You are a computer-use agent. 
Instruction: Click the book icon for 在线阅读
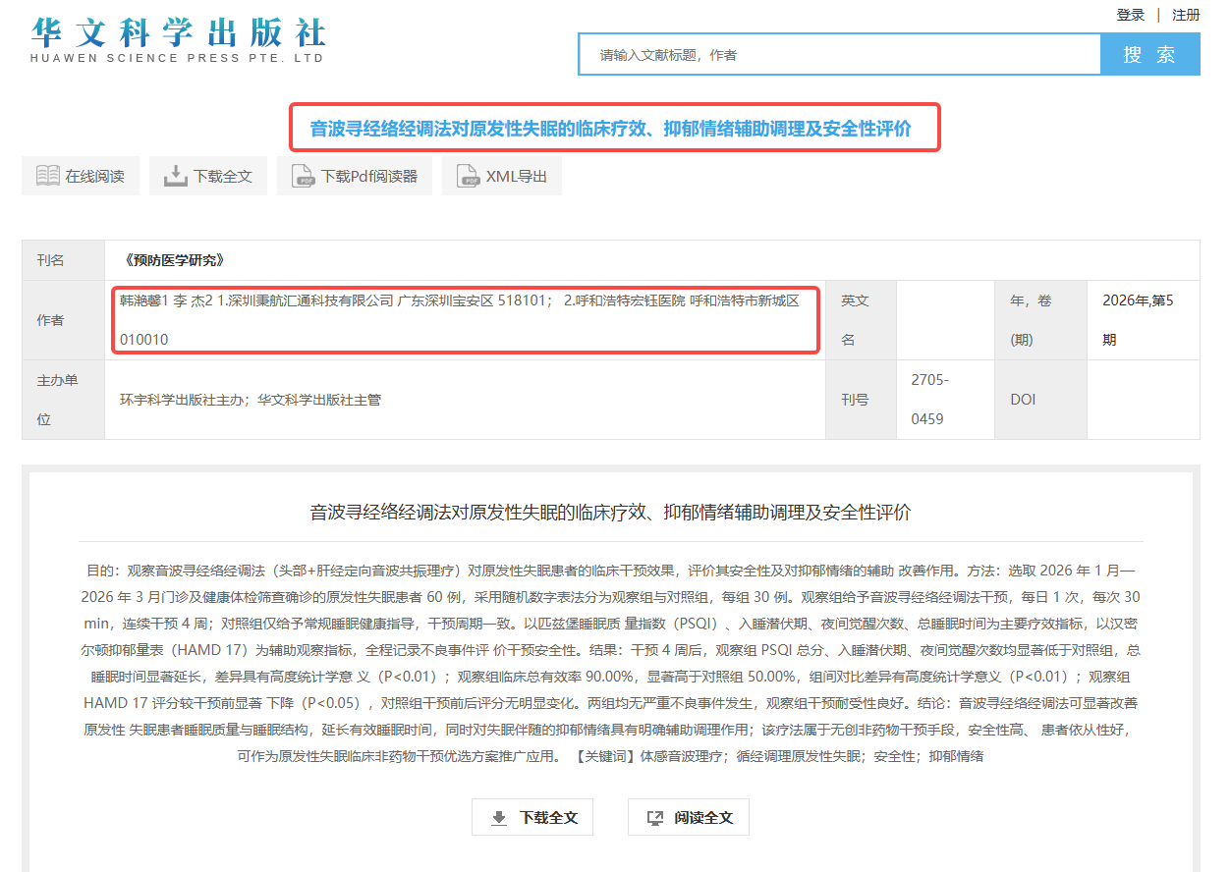47,176
